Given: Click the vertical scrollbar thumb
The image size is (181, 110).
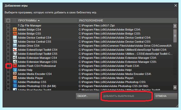Looking at the screenshot, I should [175, 36].
